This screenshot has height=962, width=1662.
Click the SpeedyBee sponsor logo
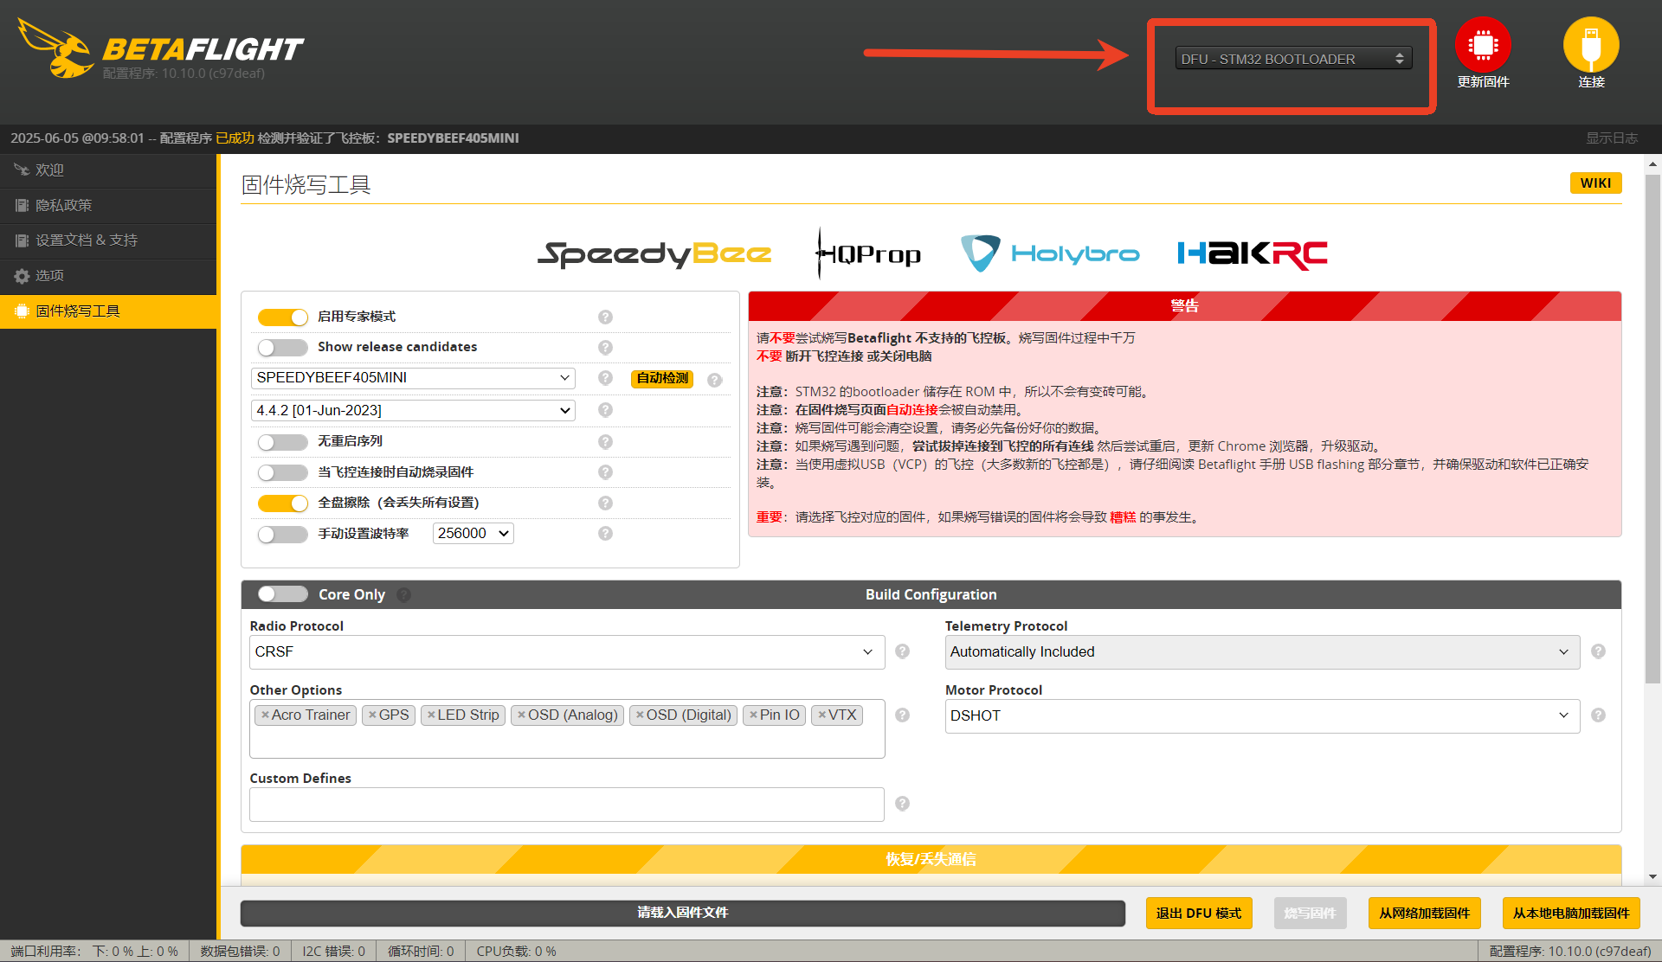pyautogui.click(x=654, y=253)
